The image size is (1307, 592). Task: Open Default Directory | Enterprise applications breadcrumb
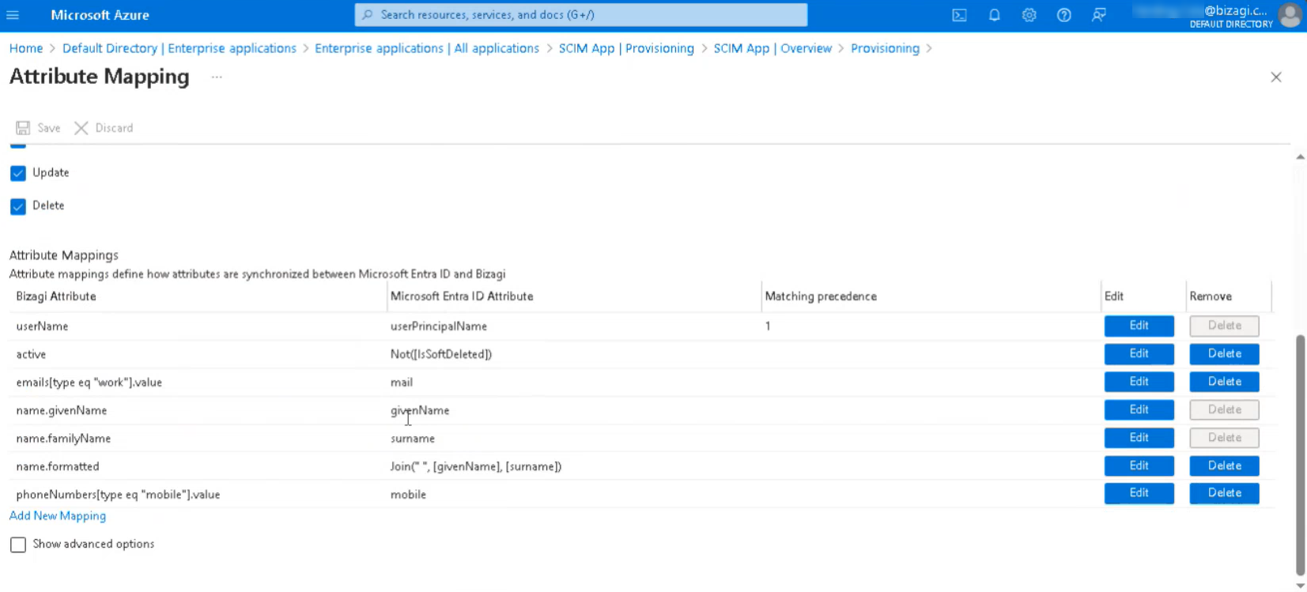pyautogui.click(x=179, y=48)
